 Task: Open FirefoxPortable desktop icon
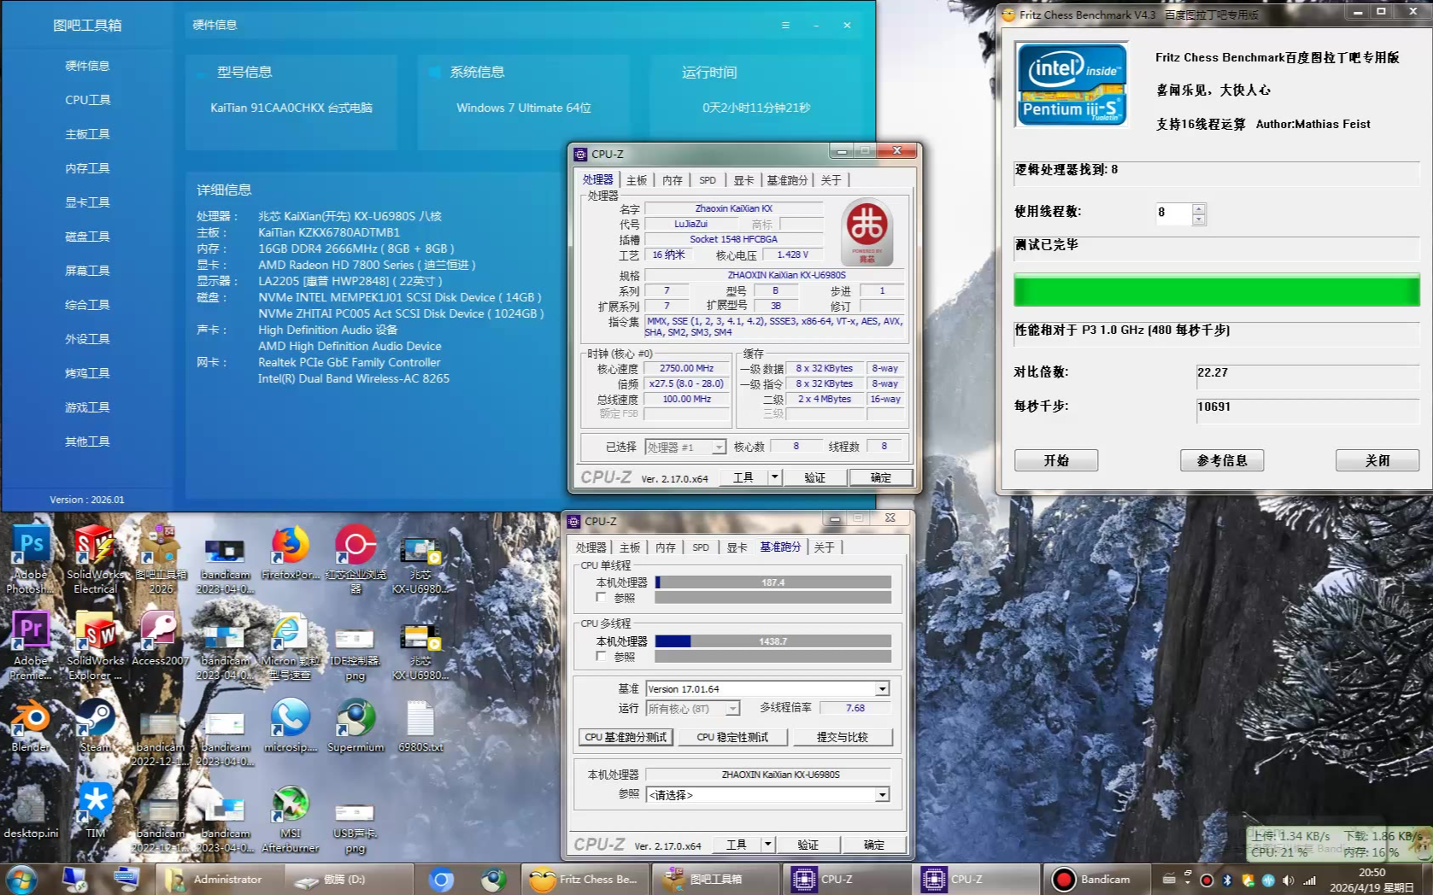click(x=291, y=553)
